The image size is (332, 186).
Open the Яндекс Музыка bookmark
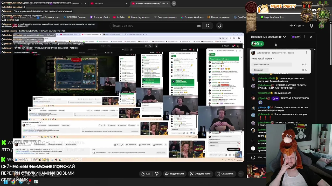coord(139,17)
